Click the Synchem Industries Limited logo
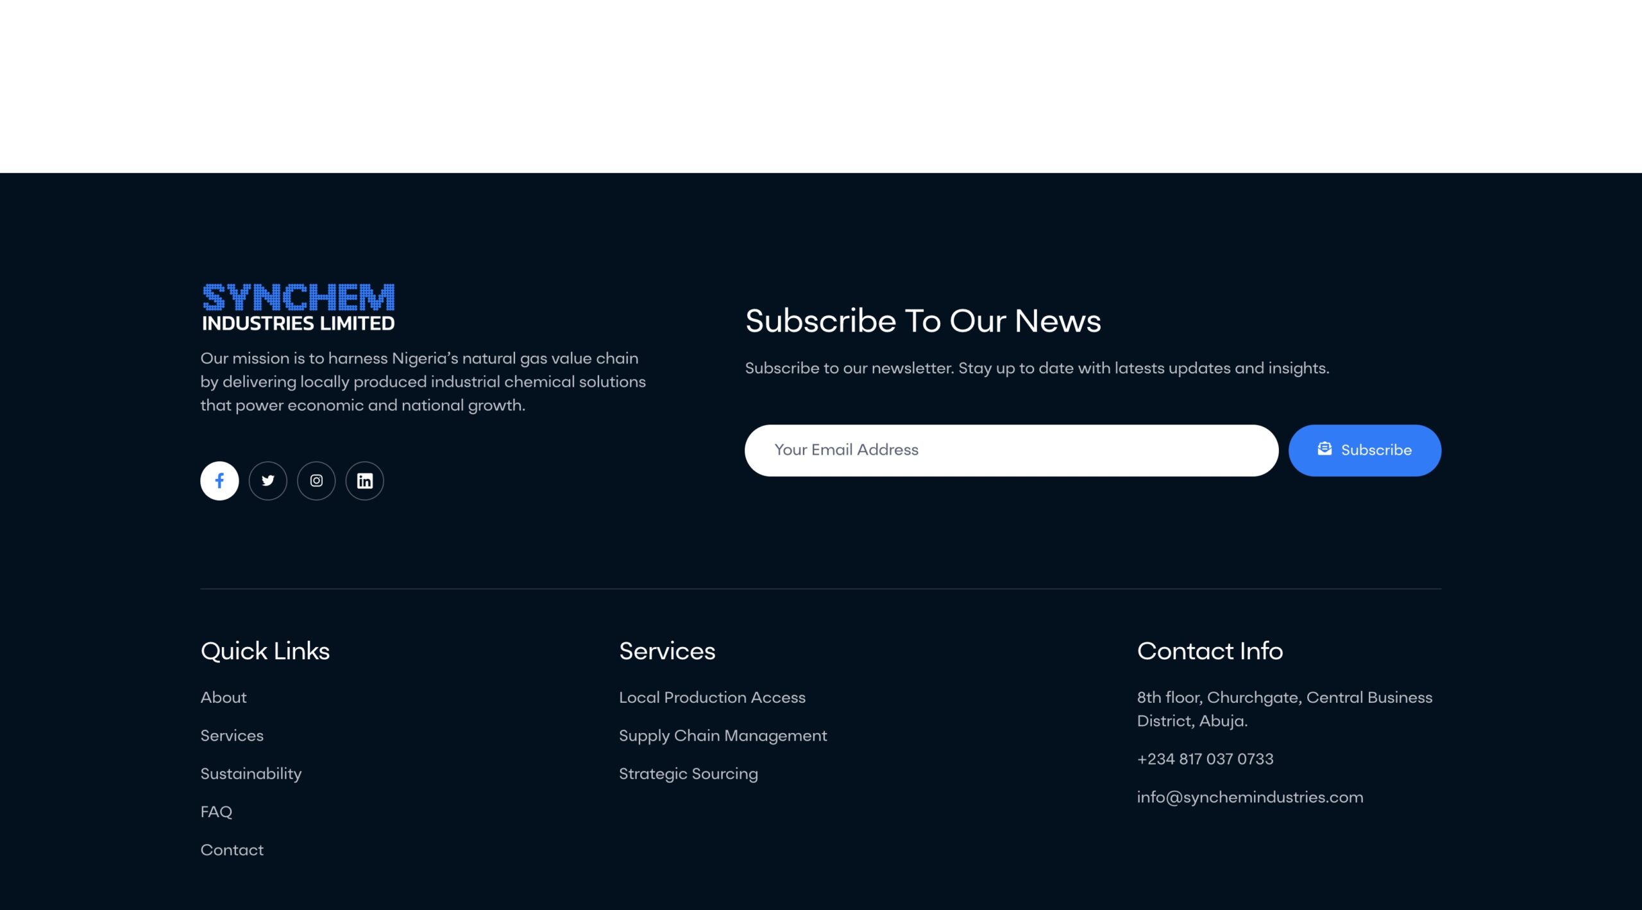 point(298,307)
